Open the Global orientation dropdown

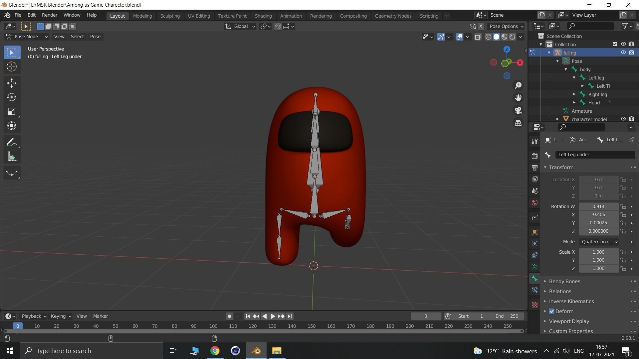coord(240,26)
